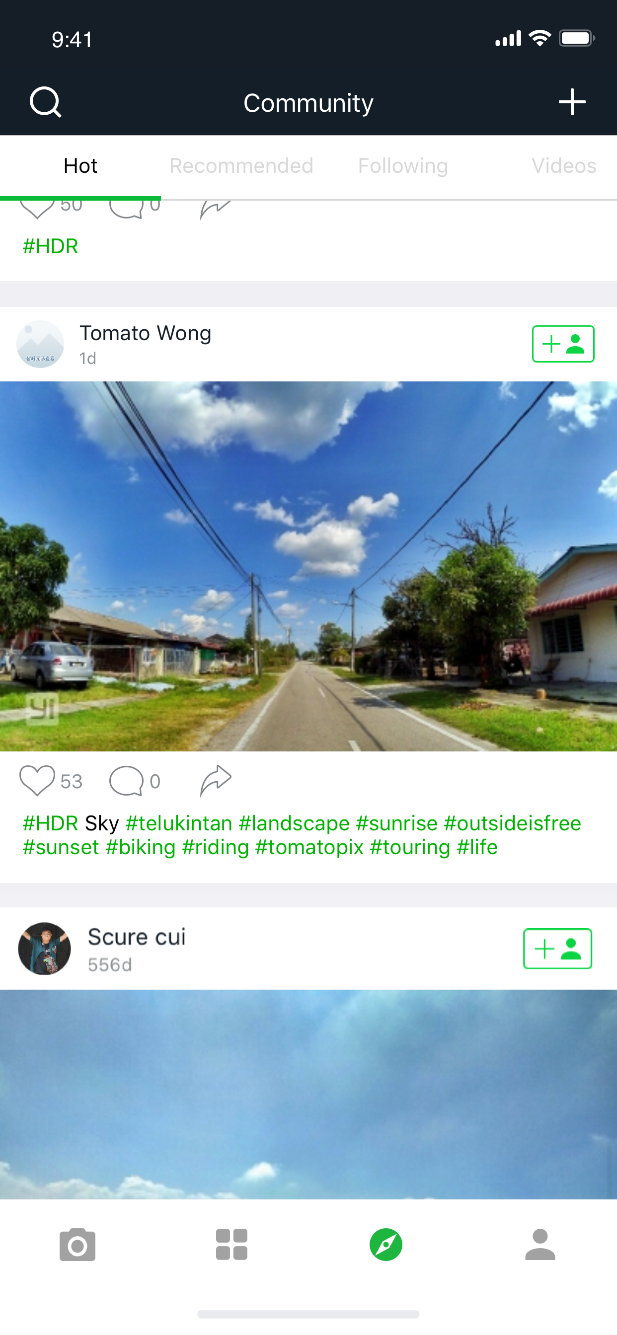Switch to the Recommended tab
The width and height of the screenshot is (617, 1335).
[x=241, y=166]
